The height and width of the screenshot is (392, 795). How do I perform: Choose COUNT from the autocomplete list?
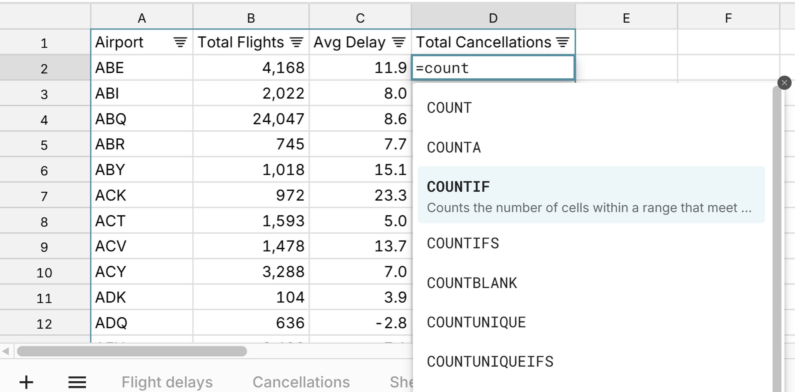tap(449, 108)
